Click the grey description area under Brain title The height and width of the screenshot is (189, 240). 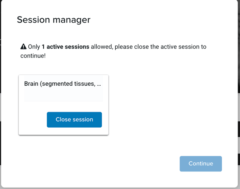[x=63, y=95]
